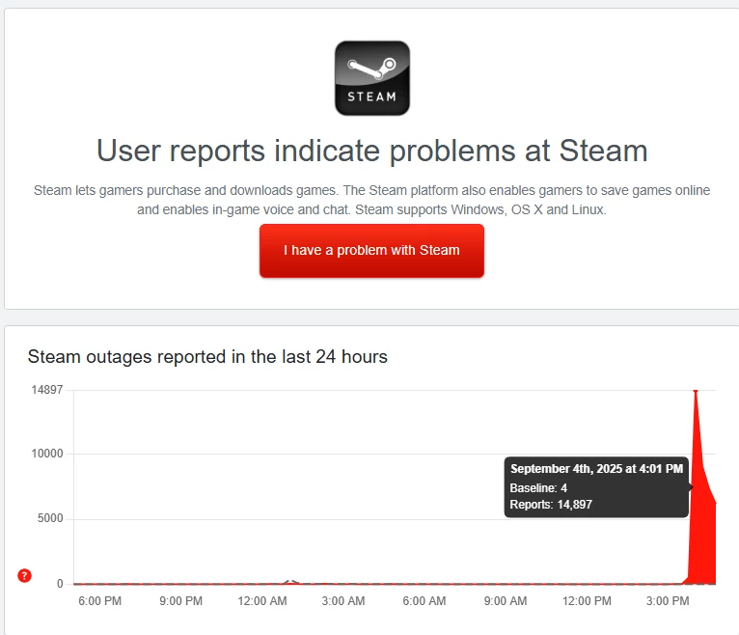Click "I have a problem with Steam" button
This screenshot has height=635, width=739.
[x=371, y=251]
